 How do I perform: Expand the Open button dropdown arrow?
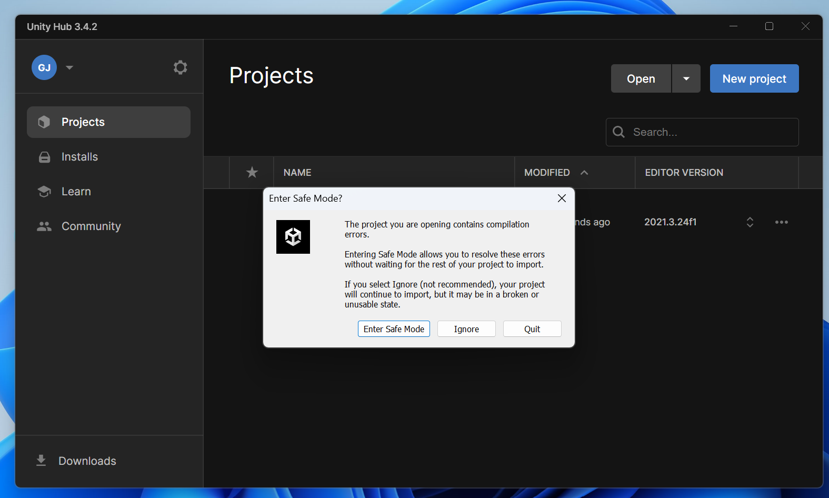pos(686,78)
